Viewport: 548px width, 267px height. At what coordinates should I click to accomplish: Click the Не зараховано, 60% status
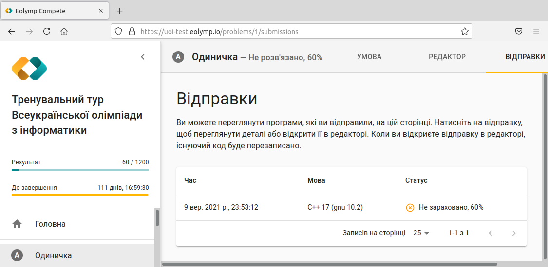(451, 207)
